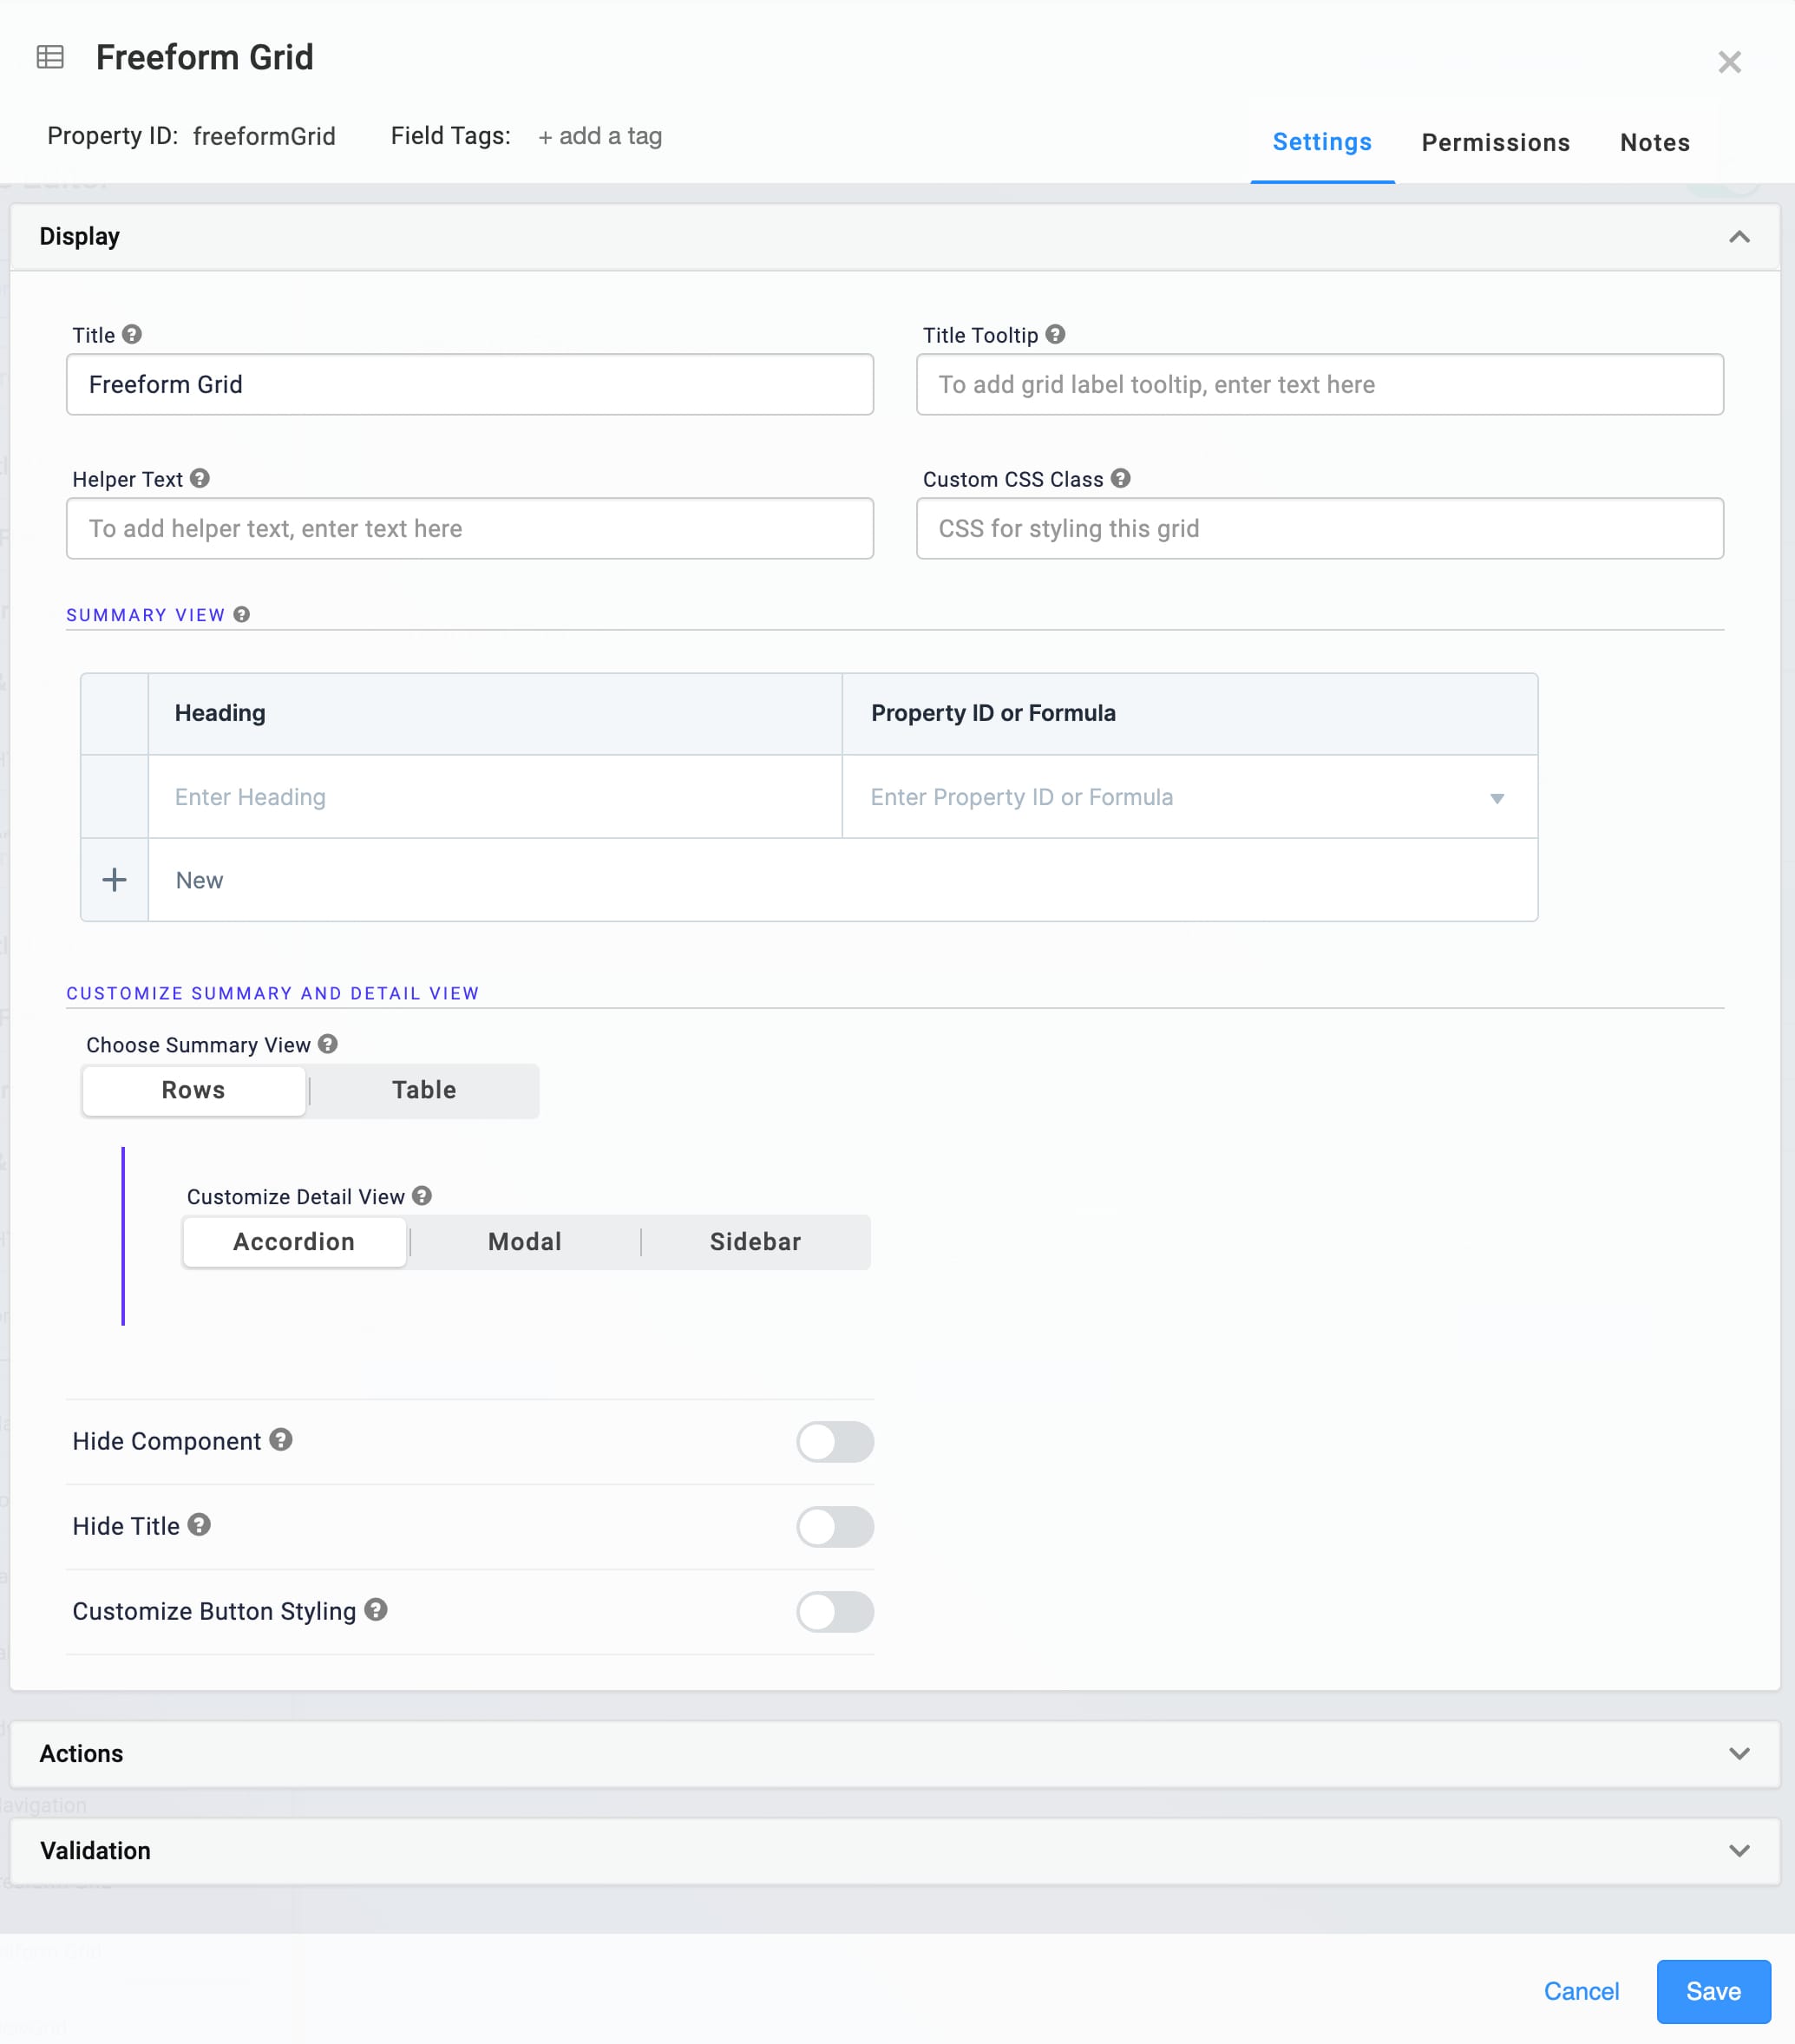Screen dimensions: 1795x2044
Task: Click Choose Summary View help icon
Action: [x=328, y=1043]
